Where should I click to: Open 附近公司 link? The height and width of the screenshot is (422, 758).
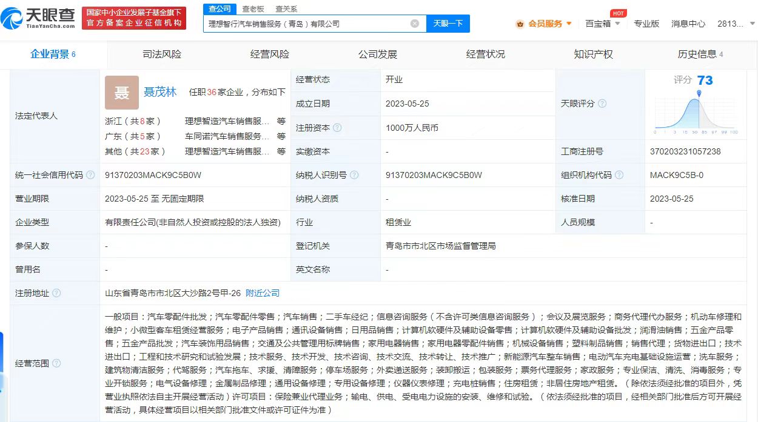coord(263,293)
